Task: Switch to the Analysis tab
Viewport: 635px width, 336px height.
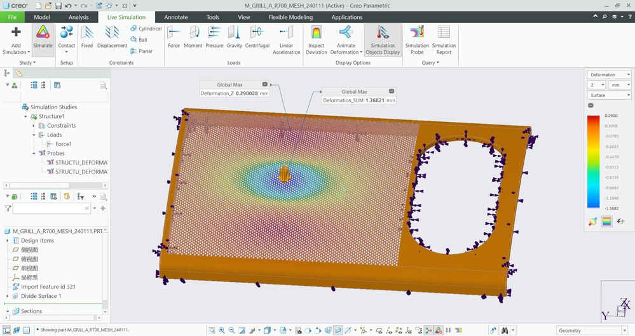Action: 79,17
